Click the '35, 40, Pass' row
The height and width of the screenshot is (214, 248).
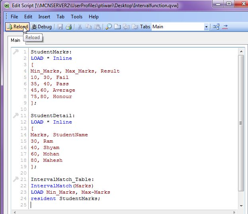coord(50,84)
